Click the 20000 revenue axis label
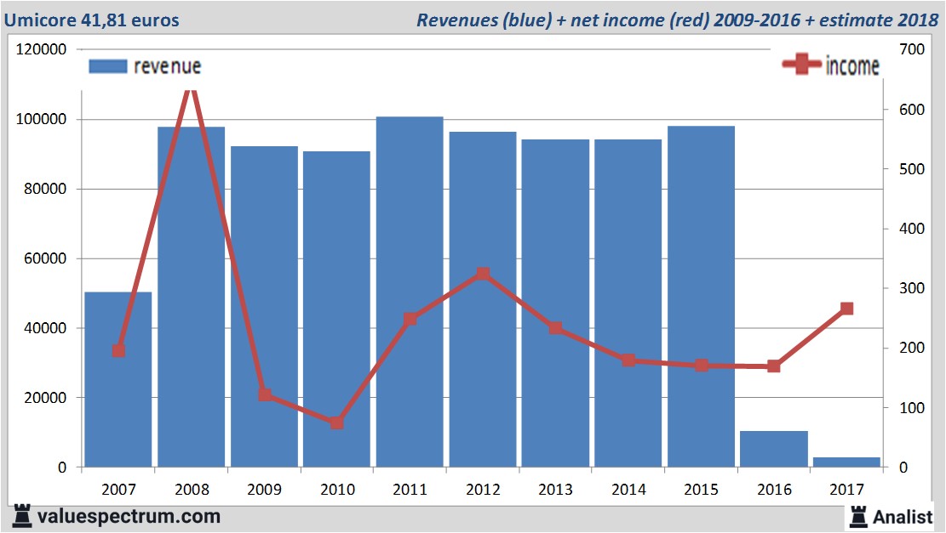 [x=45, y=398]
